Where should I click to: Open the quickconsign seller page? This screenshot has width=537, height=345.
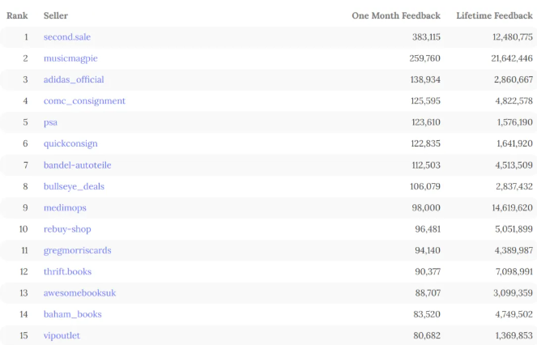click(70, 144)
